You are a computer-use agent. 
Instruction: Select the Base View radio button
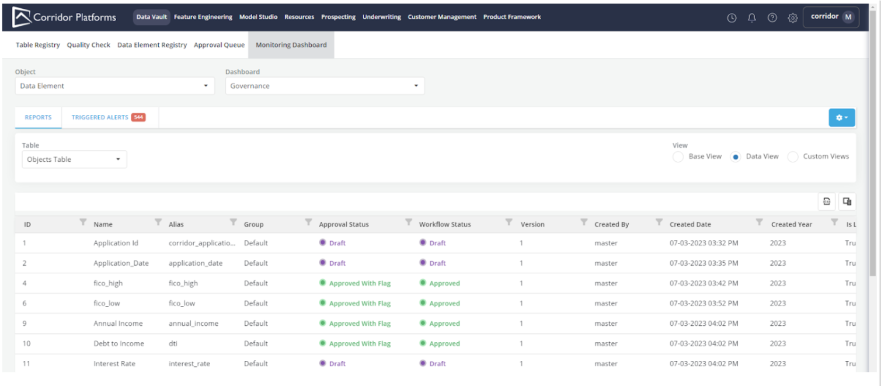pyautogui.click(x=678, y=157)
